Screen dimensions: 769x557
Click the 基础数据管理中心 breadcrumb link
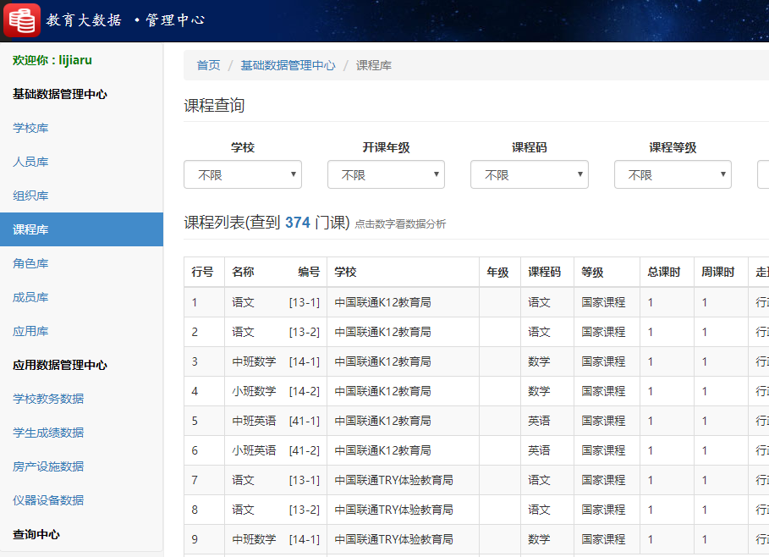(286, 64)
